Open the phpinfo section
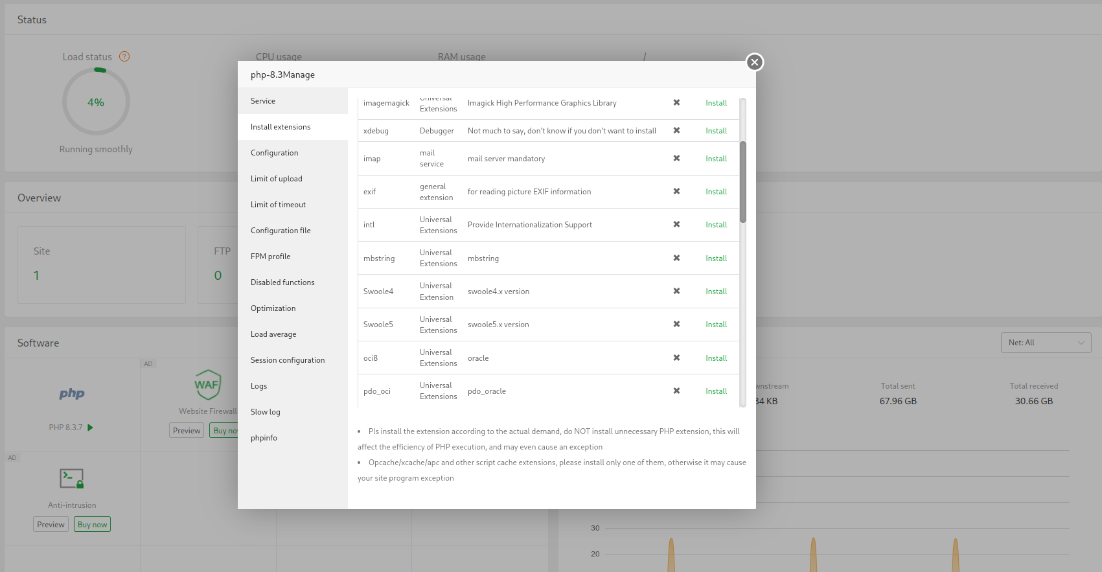Image resolution: width=1102 pixels, height=572 pixels. coord(264,438)
